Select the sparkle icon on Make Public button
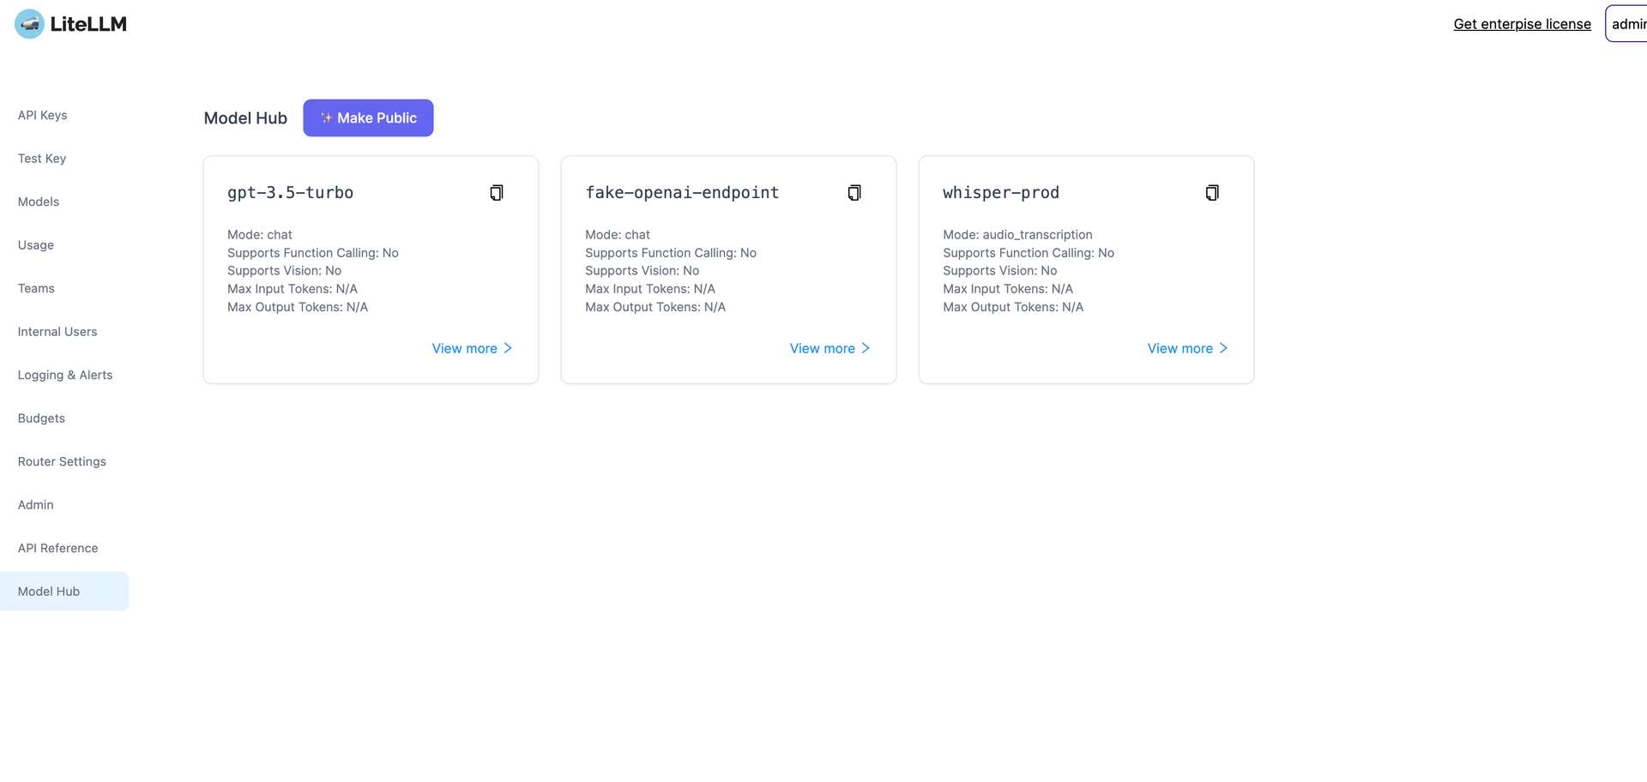 pyautogui.click(x=326, y=117)
